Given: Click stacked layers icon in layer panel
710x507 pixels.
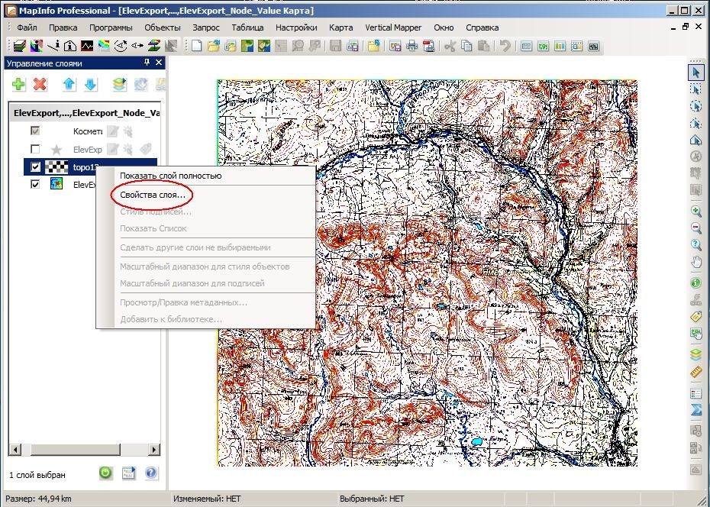Looking at the screenshot, I should coord(119,84).
